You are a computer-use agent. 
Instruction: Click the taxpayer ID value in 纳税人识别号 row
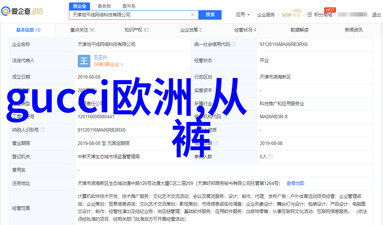[102, 130]
